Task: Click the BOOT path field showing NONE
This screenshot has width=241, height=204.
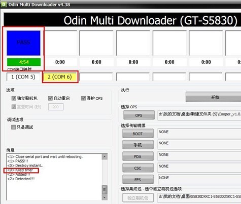Action: click(199, 133)
